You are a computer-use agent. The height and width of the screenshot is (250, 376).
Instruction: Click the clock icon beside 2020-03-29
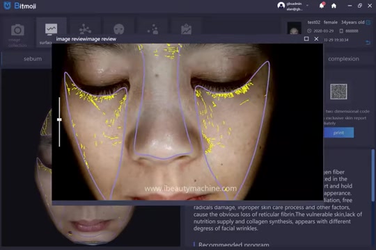[x=309, y=31]
